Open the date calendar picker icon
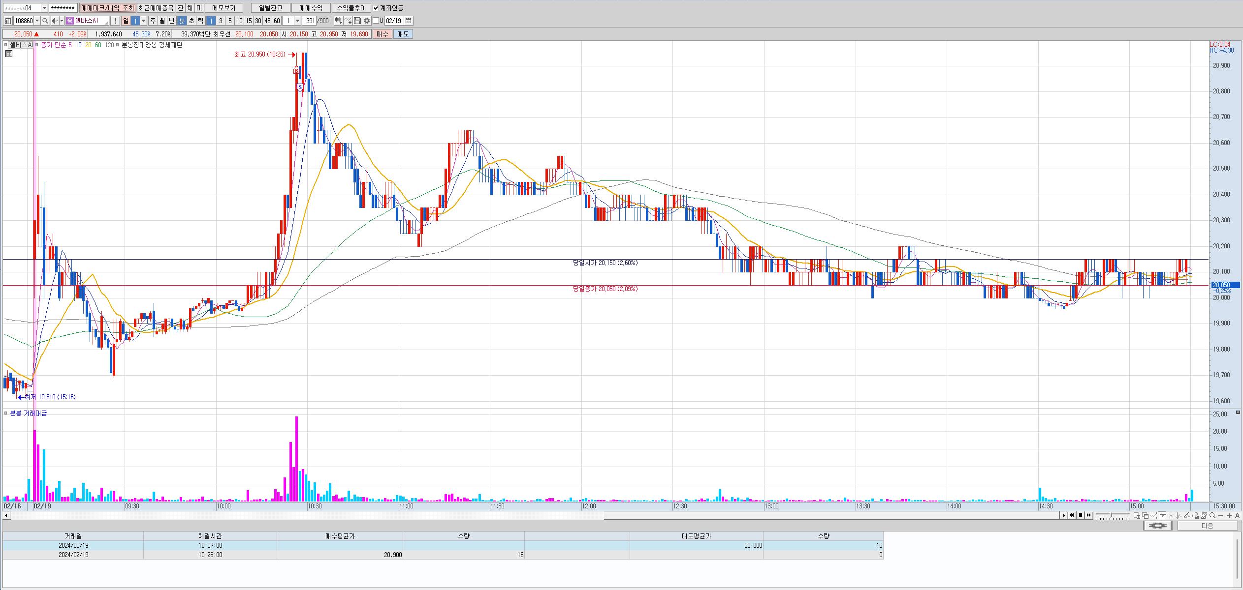Viewport: 1243px width, 590px height. tap(409, 21)
